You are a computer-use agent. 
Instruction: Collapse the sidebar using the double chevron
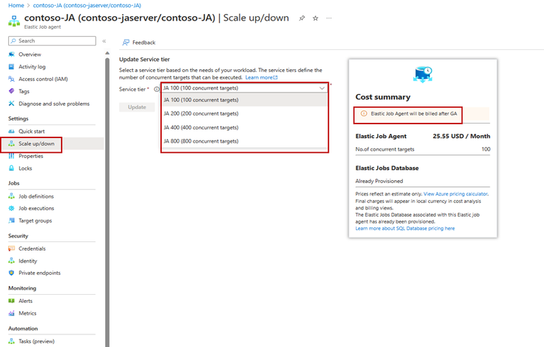(104, 41)
